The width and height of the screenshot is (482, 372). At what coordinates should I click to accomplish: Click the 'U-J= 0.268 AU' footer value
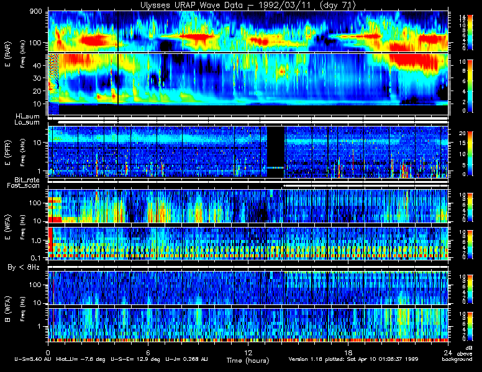coord(186,359)
